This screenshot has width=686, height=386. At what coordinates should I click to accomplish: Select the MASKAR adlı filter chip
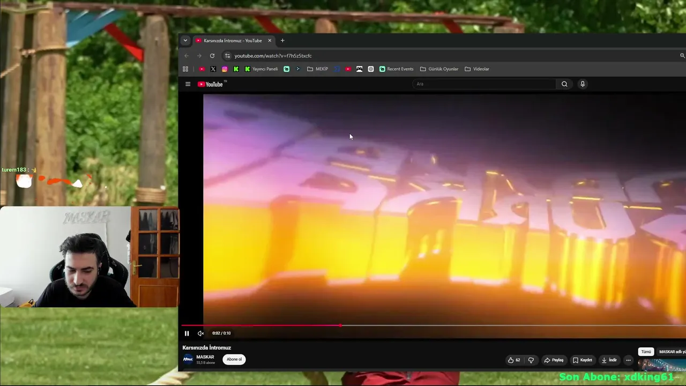click(672, 352)
